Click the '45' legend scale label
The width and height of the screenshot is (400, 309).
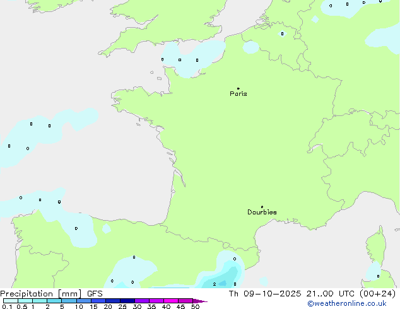tap(180, 306)
